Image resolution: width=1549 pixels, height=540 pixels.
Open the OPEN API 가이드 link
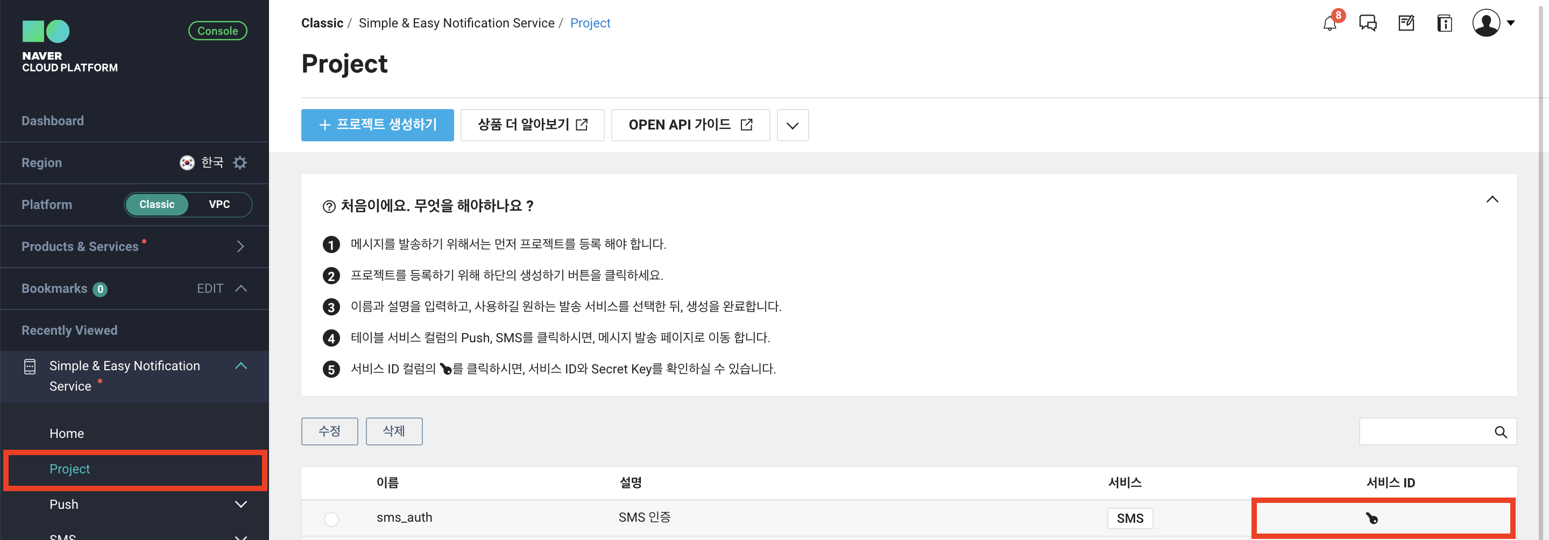(x=690, y=125)
